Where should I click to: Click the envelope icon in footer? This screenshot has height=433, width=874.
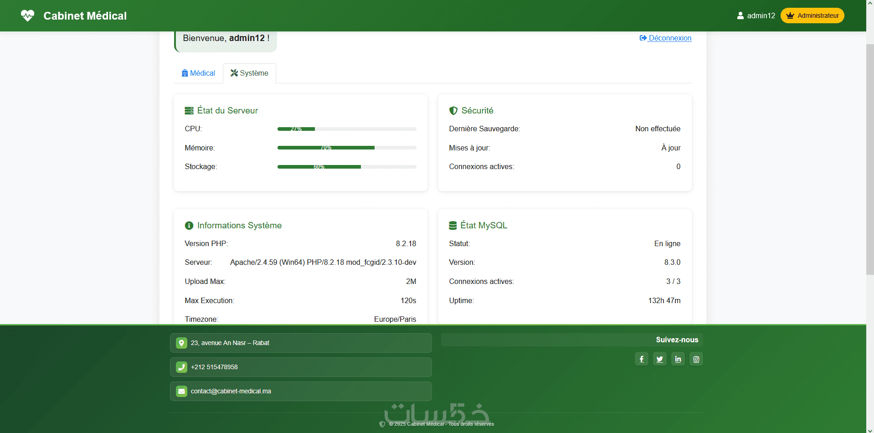point(181,391)
